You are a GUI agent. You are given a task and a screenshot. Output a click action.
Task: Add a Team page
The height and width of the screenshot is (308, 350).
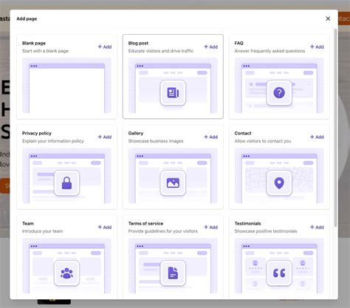coord(105,227)
